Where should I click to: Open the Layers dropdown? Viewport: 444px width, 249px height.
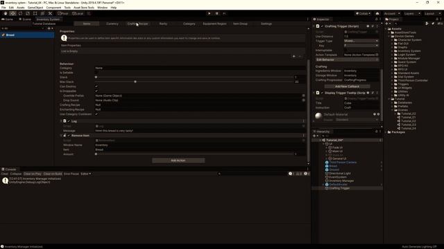[x=412, y=14]
